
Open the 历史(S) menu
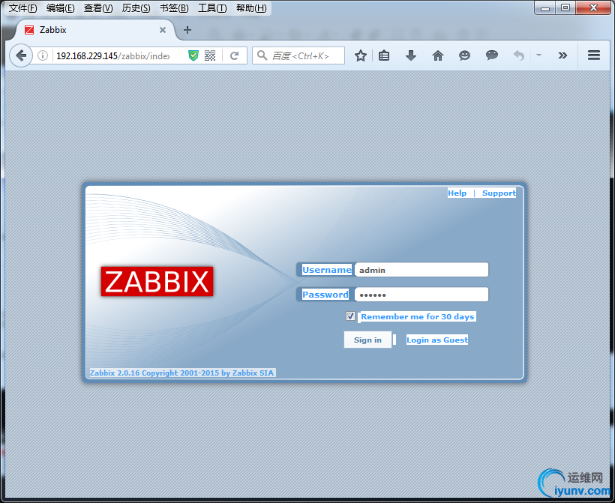coord(136,8)
